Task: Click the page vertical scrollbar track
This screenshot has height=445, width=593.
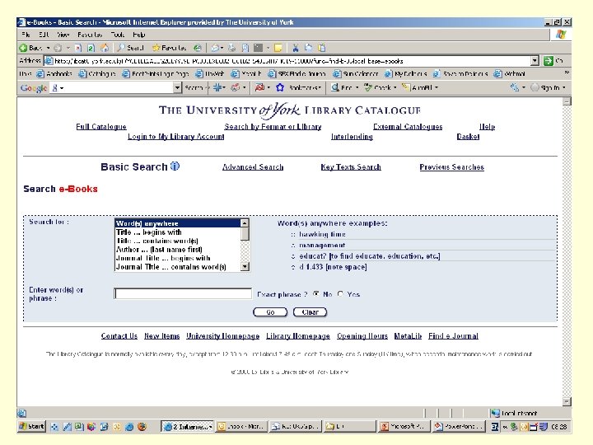Action: click(567, 251)
